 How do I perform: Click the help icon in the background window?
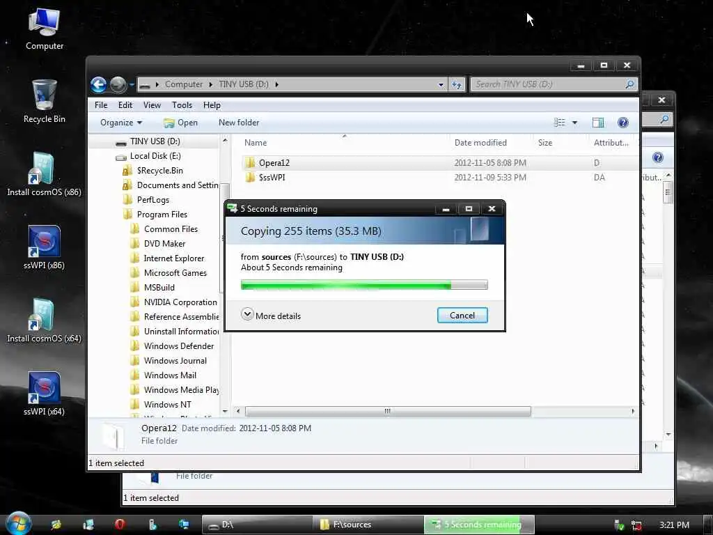pyautogui.click(x=657, y=157)
